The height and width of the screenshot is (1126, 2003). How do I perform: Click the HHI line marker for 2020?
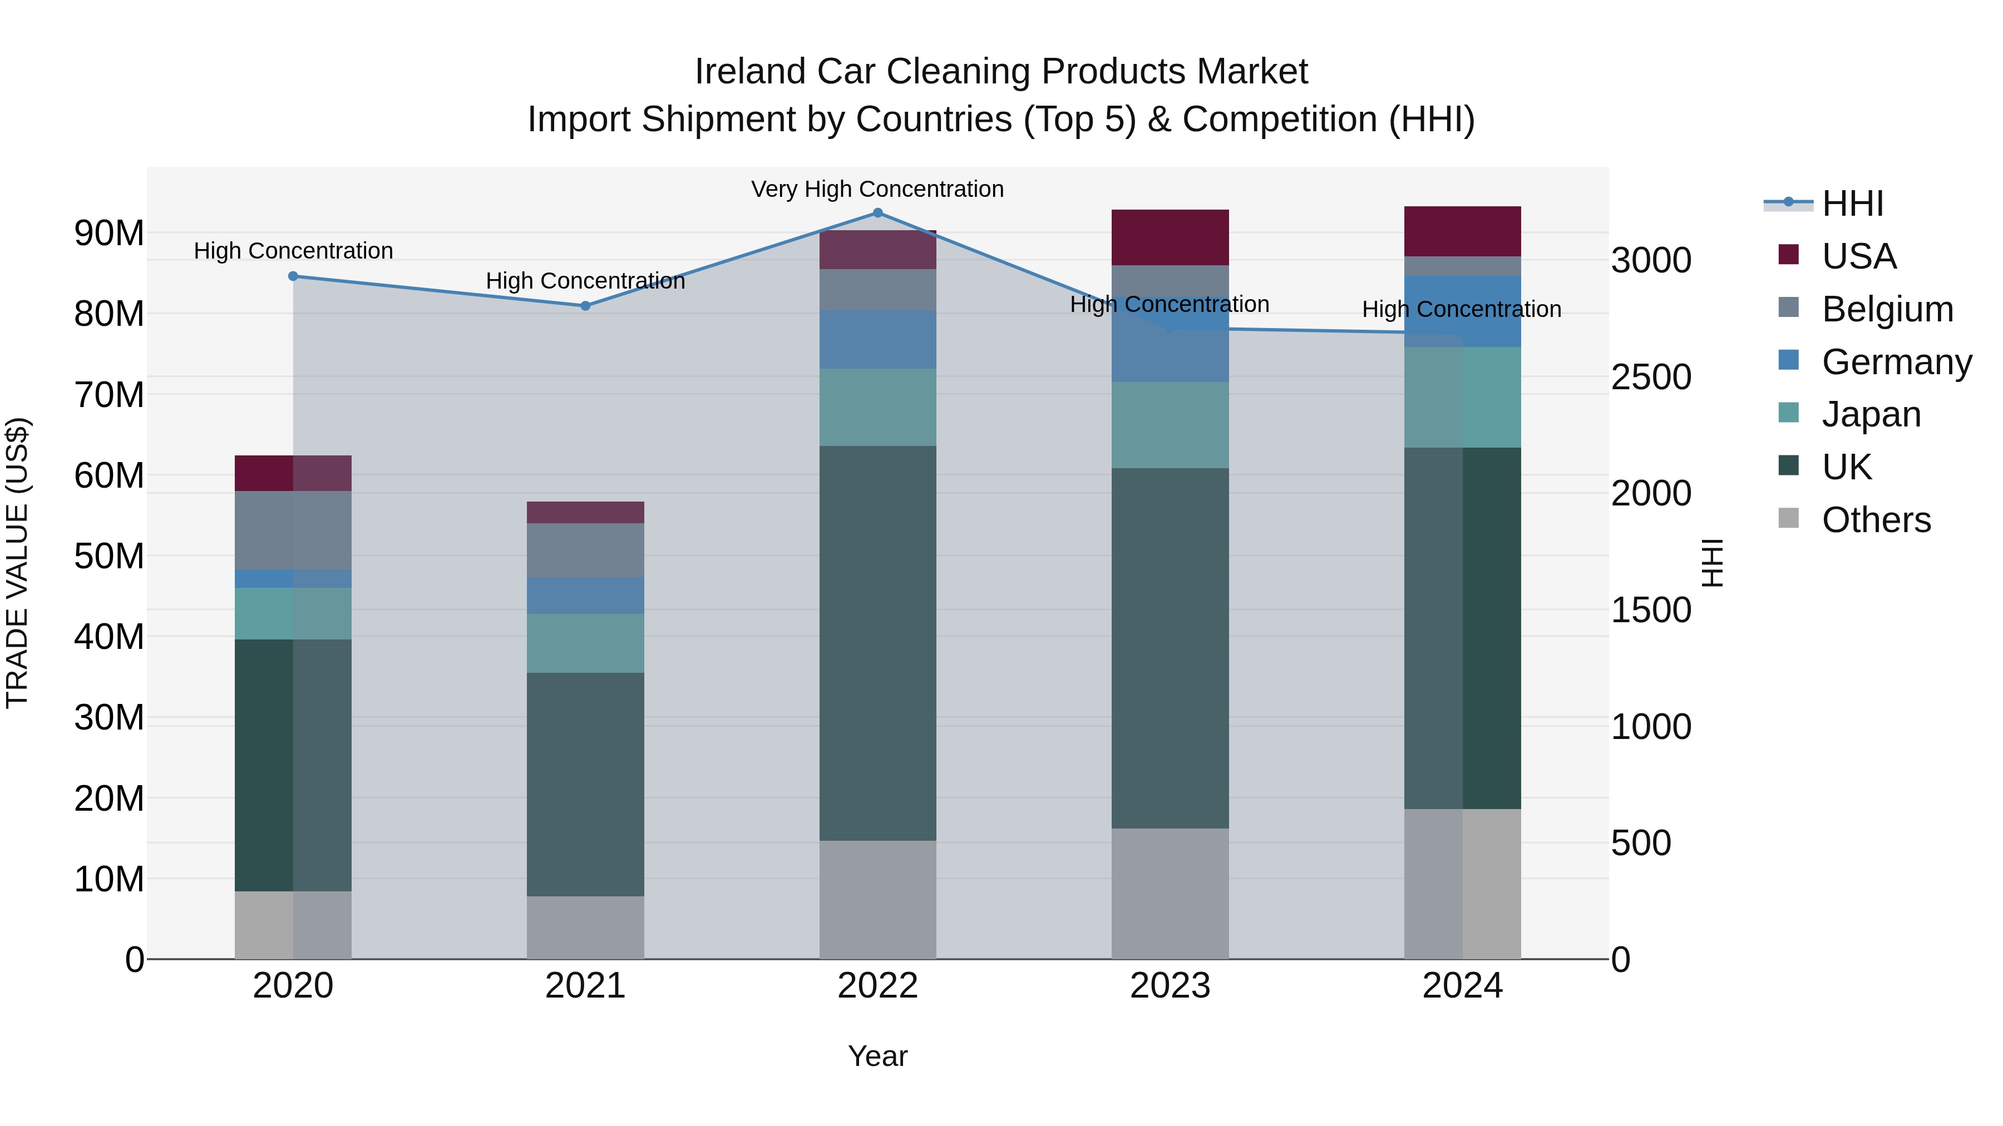click(x=293, y=276)
